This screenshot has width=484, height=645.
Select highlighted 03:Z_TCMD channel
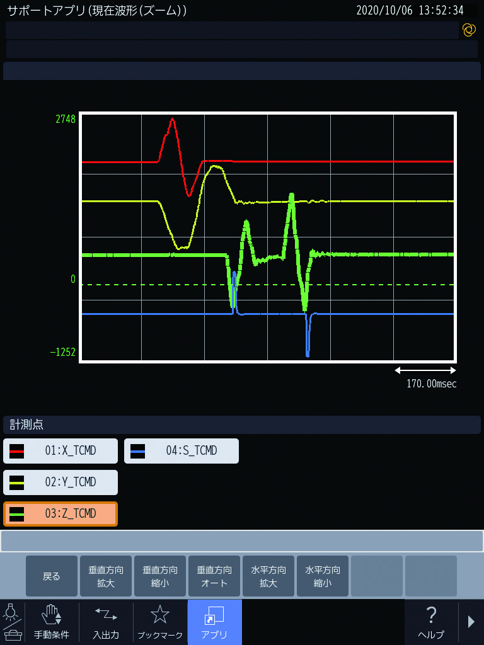click(x=60, y=514)
